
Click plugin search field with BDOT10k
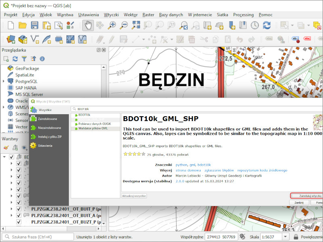pyautogui.click(x=197, y=109)
